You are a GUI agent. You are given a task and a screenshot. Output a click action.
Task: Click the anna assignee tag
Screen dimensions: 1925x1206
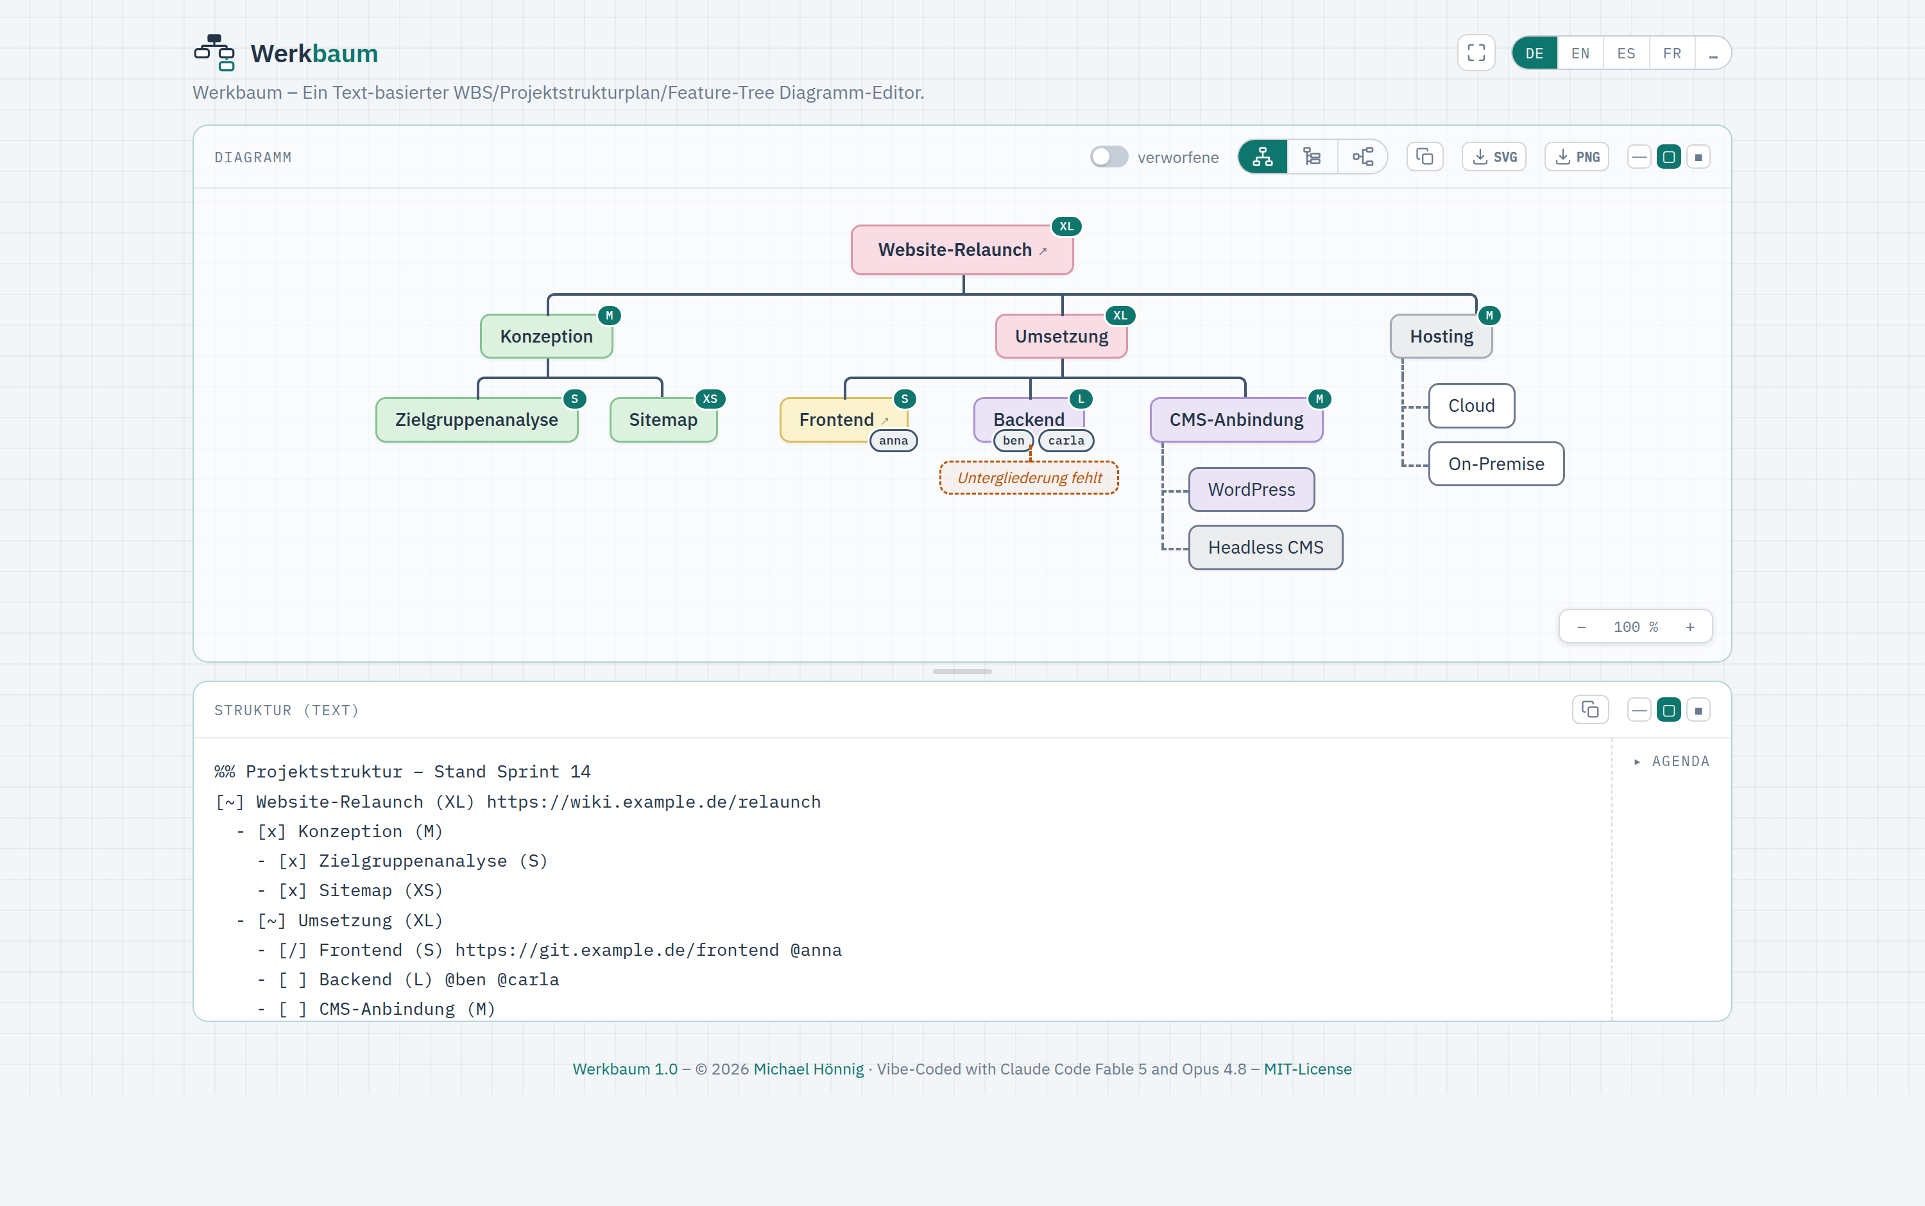[x=893, y=440]
